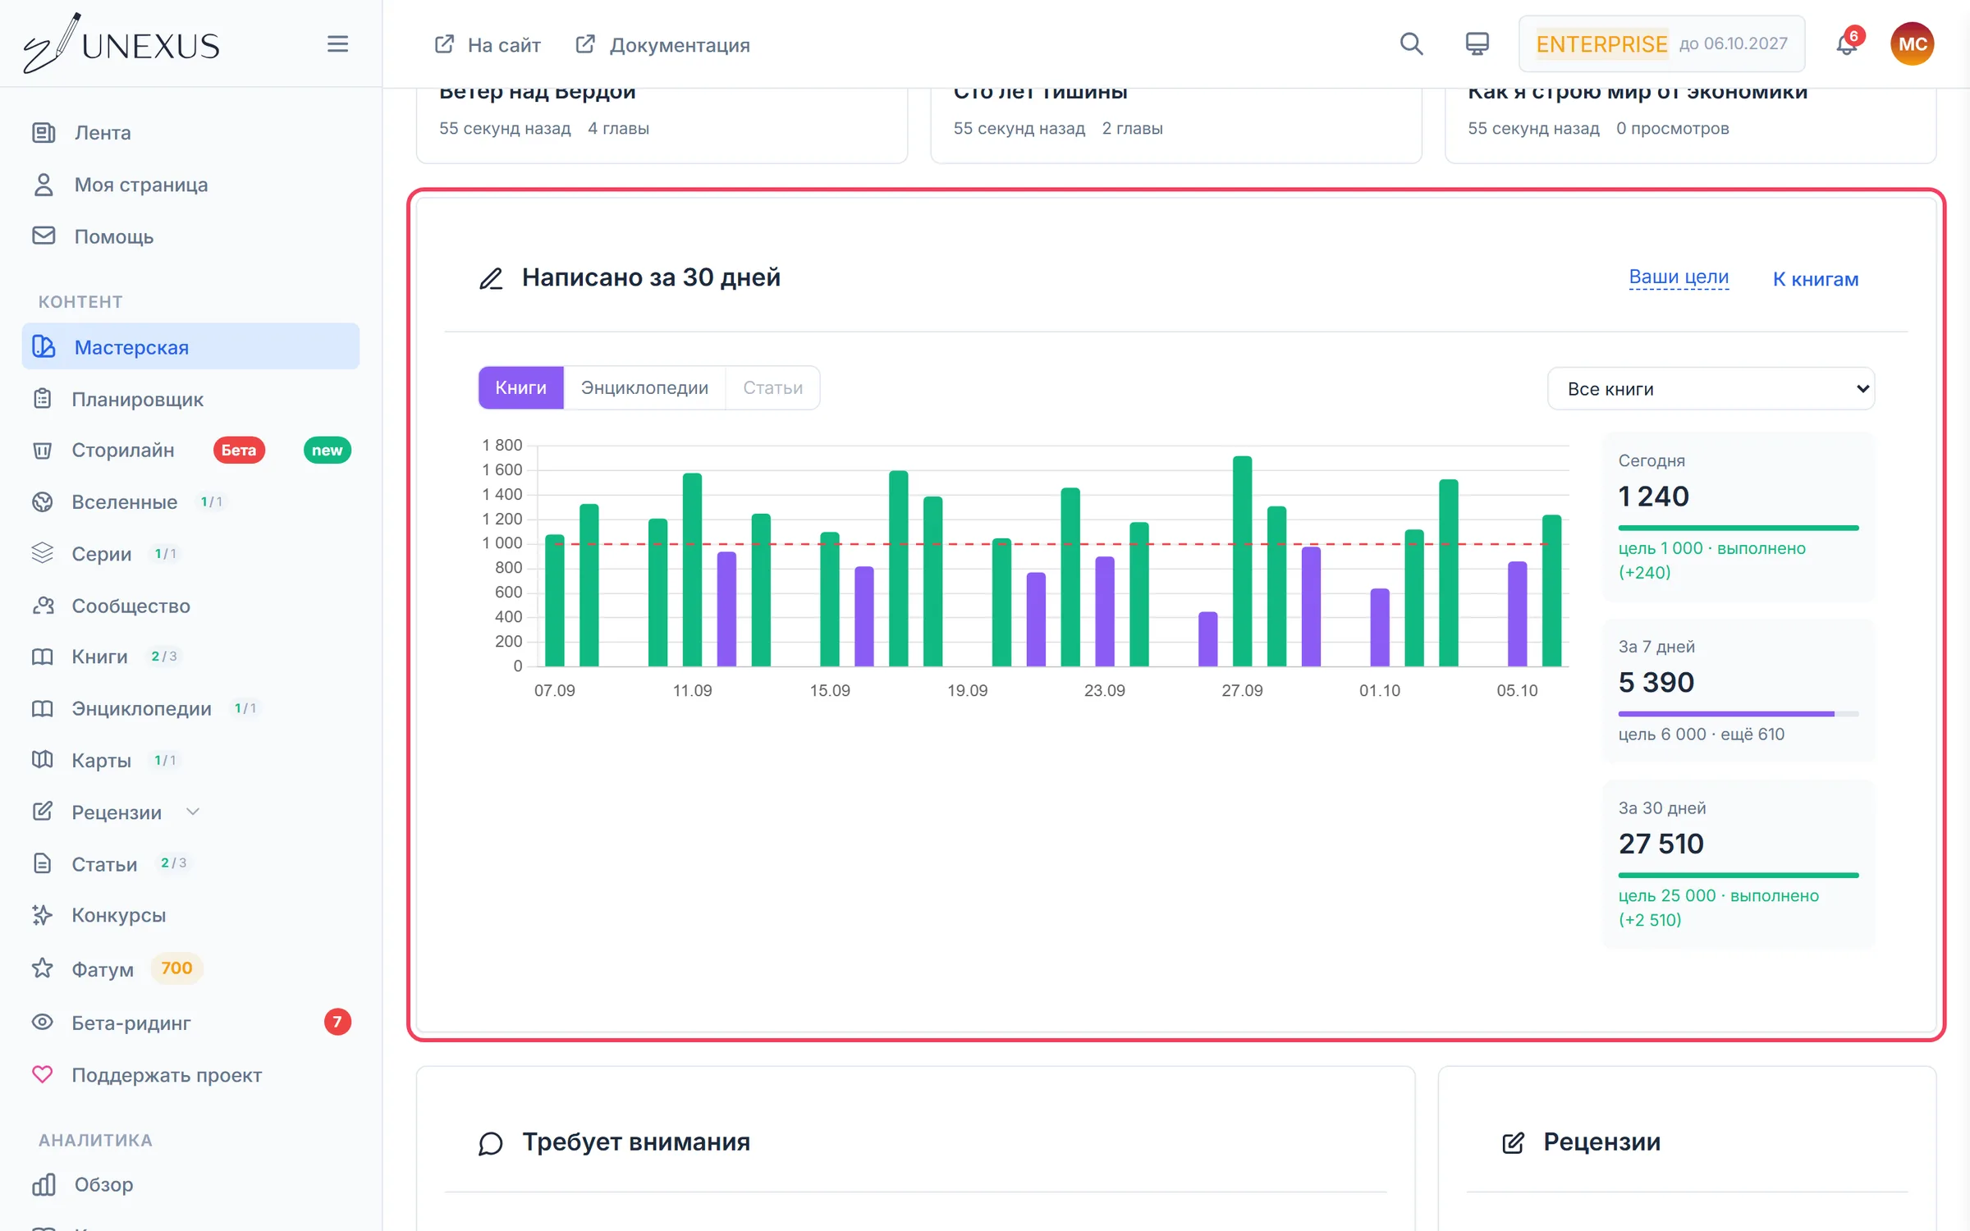The width and height of the screenshot is (1970, 1231).
Task: Follow the К книгам link
Action: [x=1816, y=279]
